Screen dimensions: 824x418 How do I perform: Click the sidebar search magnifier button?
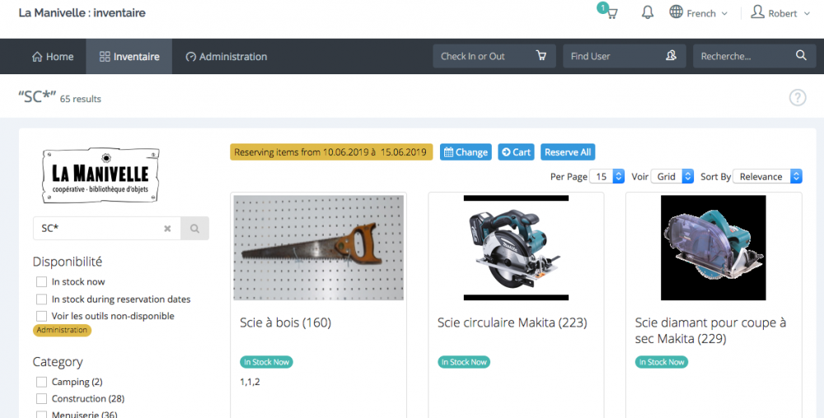click(x=195, y=228)
